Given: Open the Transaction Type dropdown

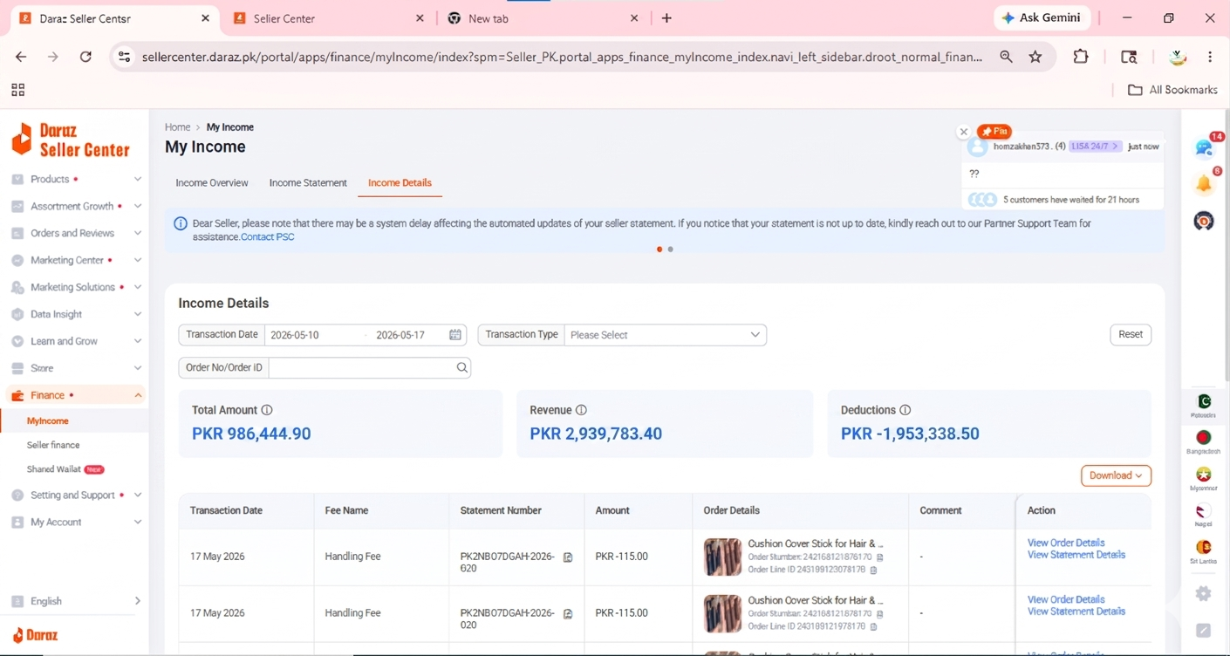Looking at the screenshot, I should pos(665,335).
